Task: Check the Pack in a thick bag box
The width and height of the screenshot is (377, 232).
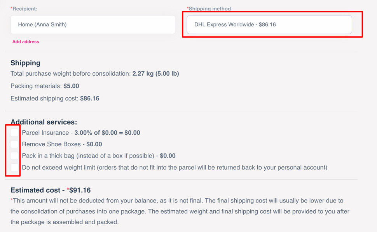Action: [x=14, y=156]
